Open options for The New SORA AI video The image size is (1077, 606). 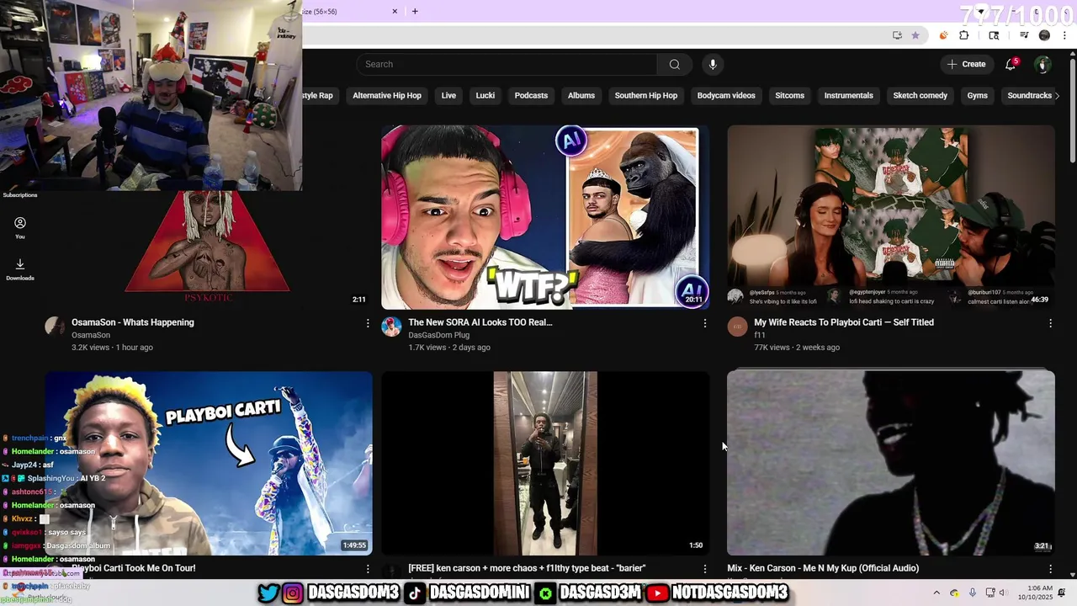click(704, 323)
